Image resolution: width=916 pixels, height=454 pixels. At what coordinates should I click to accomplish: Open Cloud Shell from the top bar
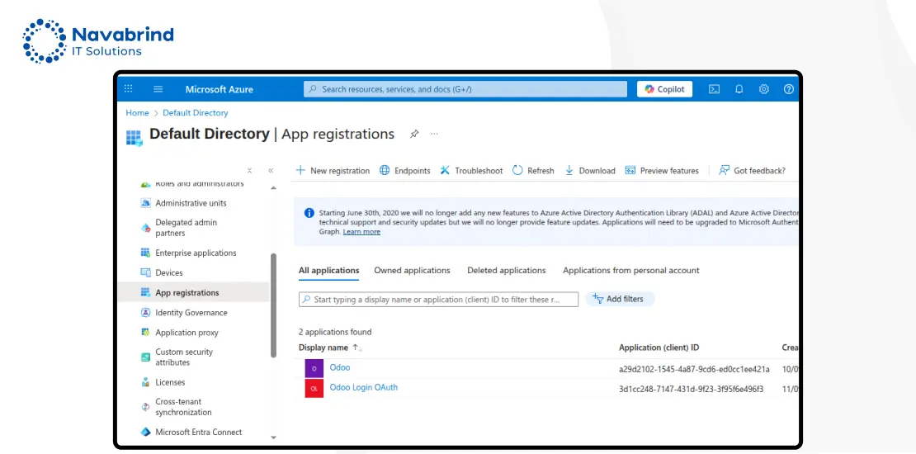[x=715, y=89]
